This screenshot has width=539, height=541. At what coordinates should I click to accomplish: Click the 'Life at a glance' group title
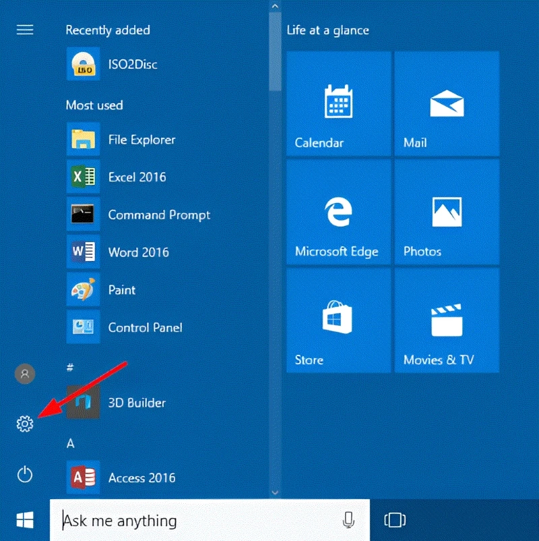[x=327, y=30]
